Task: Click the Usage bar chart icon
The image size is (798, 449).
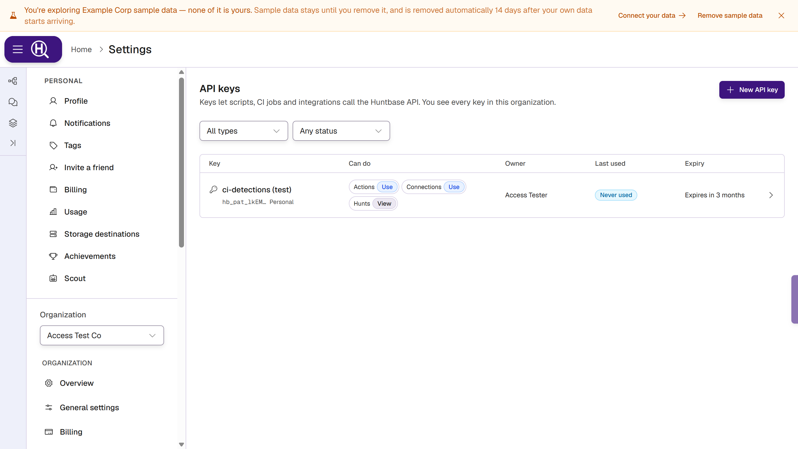Action: pos(53,212)
